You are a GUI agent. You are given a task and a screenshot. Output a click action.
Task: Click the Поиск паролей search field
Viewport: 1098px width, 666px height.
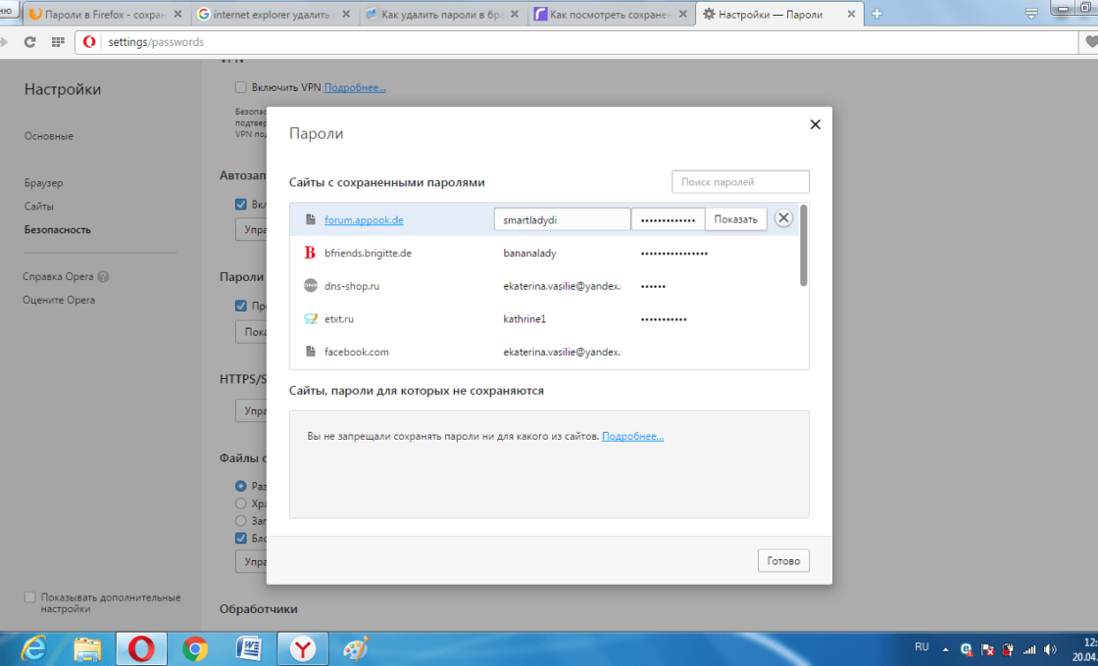[740, 182]
